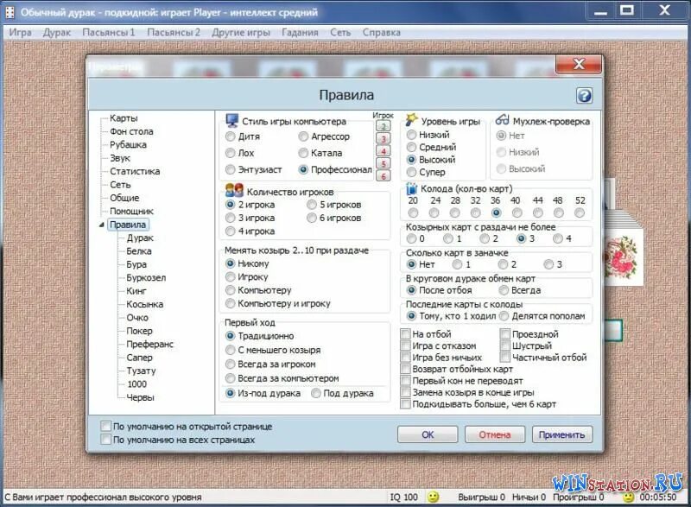Open Справка menu
The height and width of the screenshot is (507, 691).
coord(382,32)
